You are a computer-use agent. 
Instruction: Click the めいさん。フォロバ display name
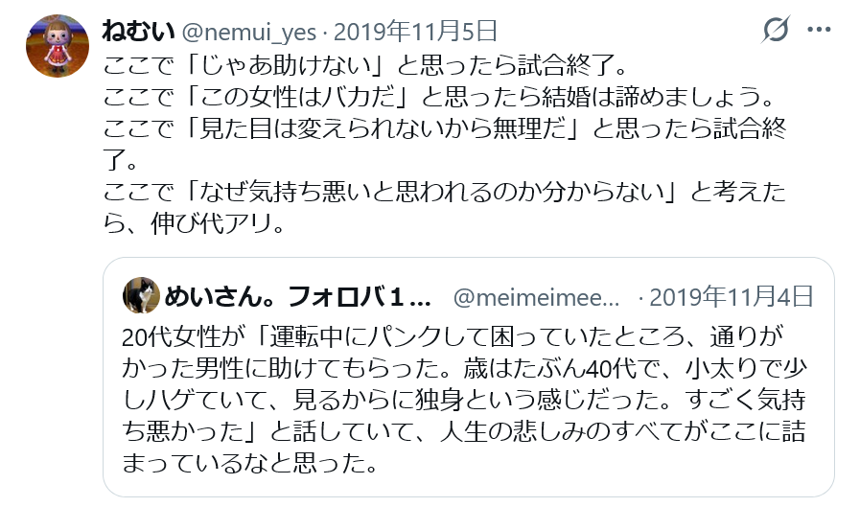(299, 295)
